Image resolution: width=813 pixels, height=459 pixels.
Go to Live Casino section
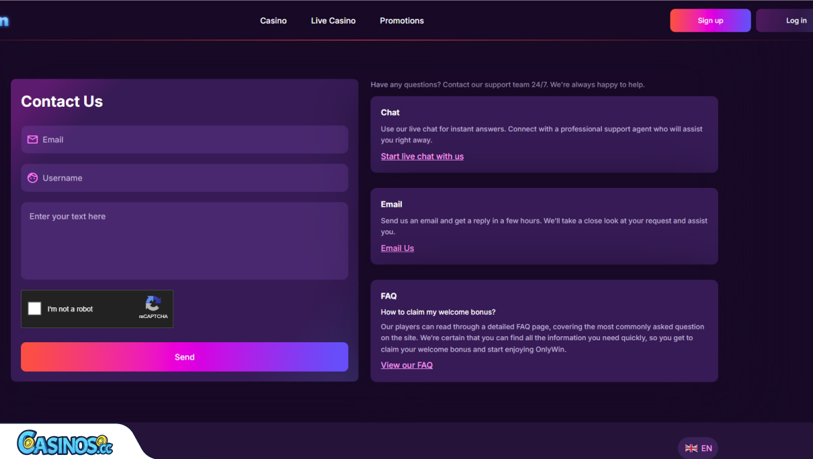333,21
